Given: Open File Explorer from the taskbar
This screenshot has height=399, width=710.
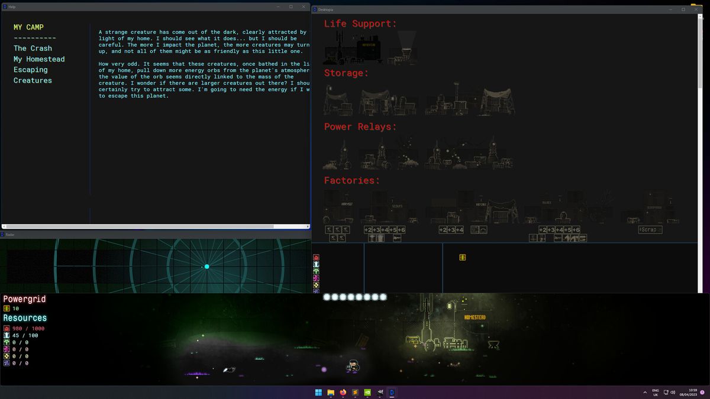Looking at the screenshot, I should [331, 392].
